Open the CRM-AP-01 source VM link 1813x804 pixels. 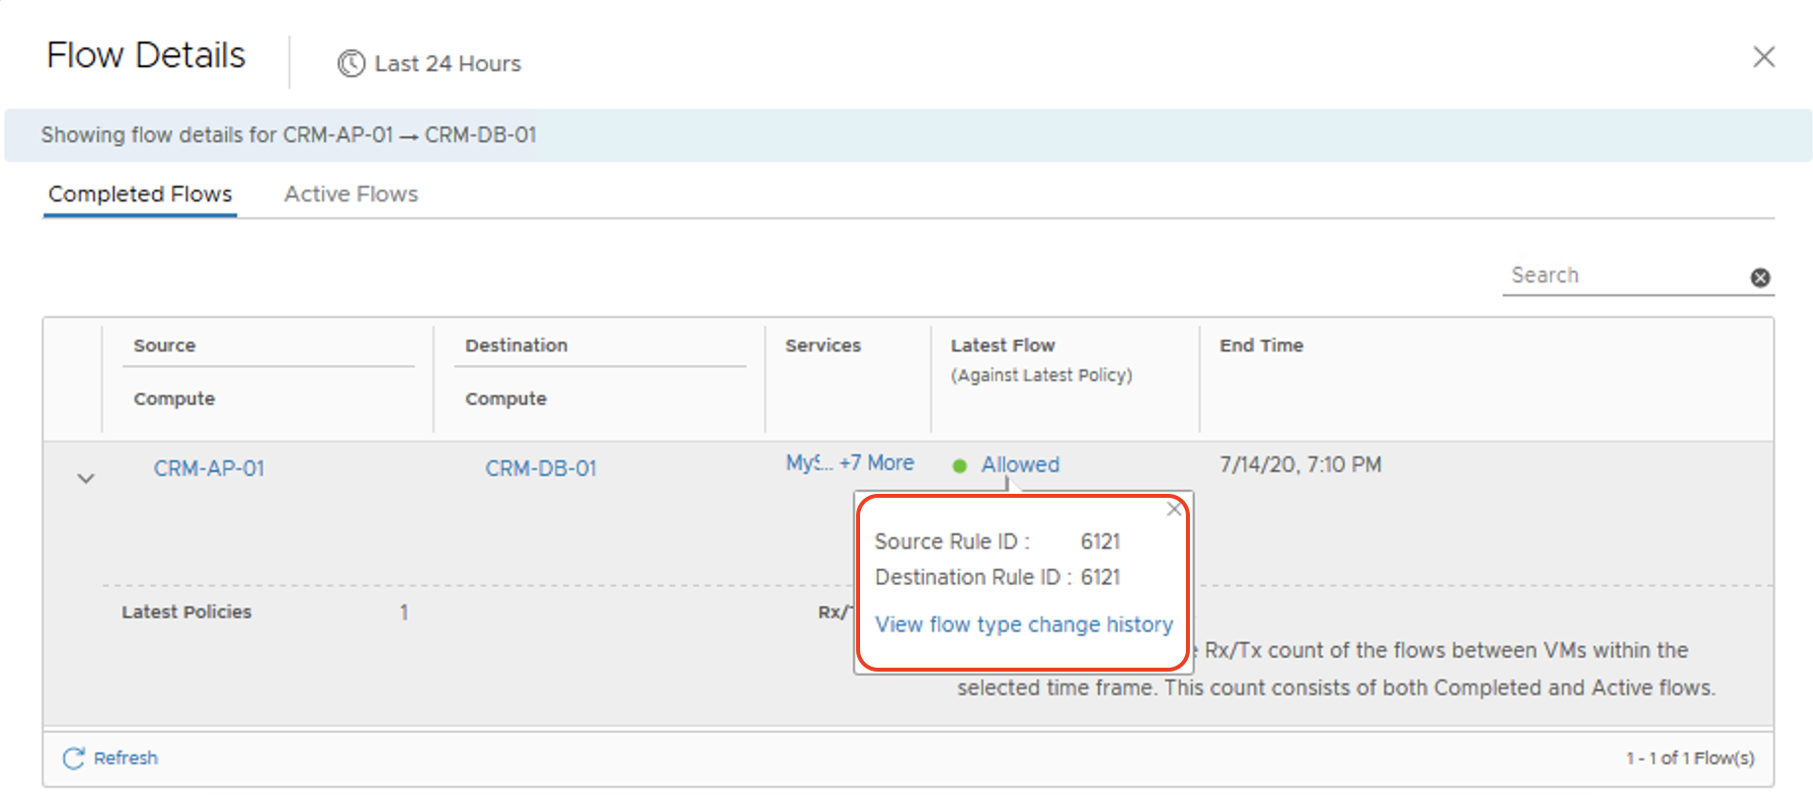tap(208, 468)
